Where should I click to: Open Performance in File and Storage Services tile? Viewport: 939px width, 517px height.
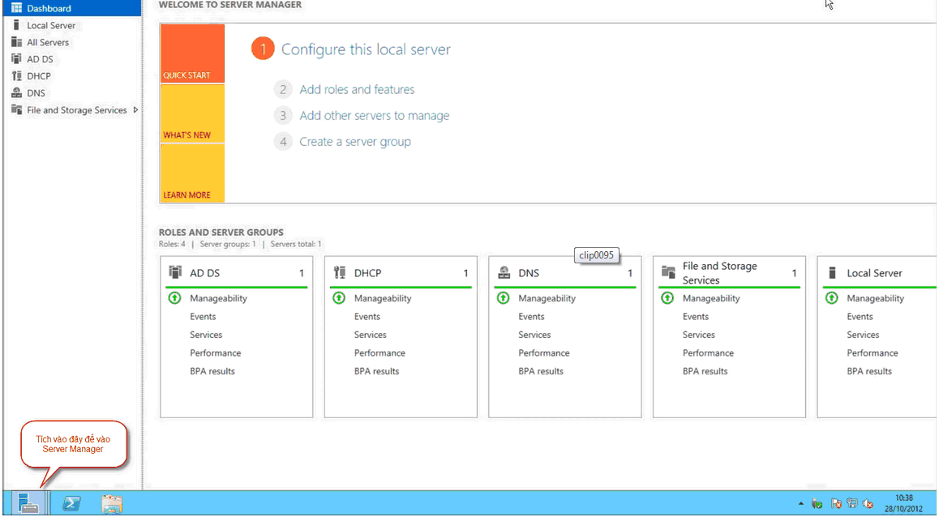(x=709, y=353)
